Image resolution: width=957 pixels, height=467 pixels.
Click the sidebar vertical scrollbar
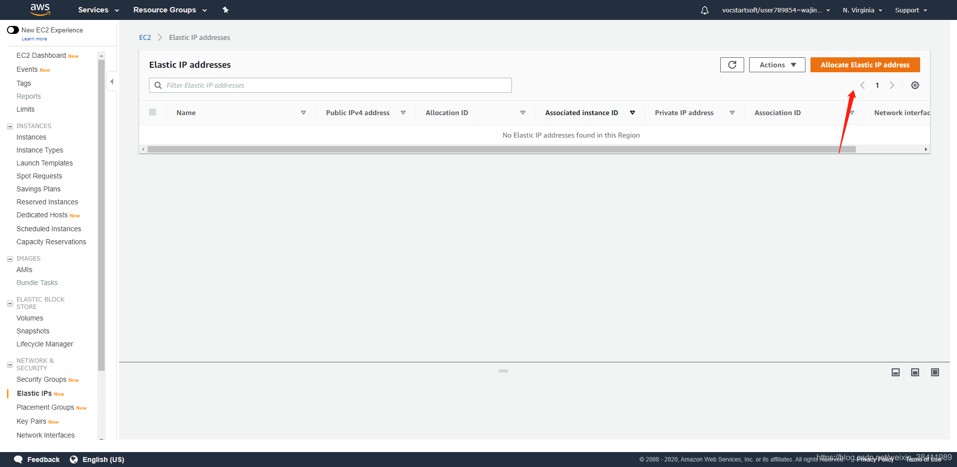(x=102, y=215)
